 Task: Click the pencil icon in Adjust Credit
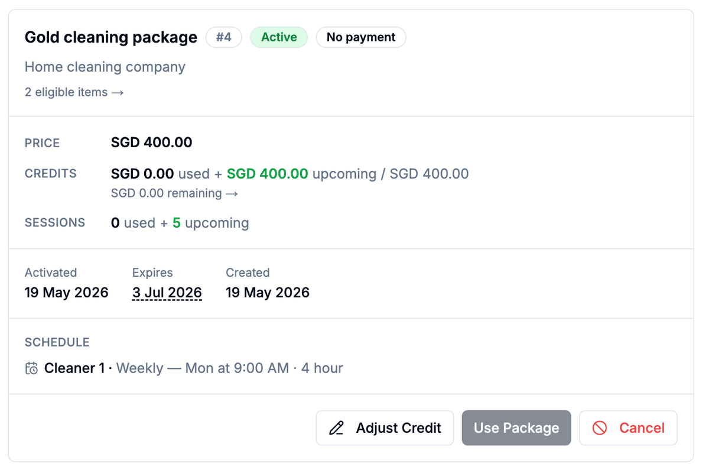tap(336, 428)
